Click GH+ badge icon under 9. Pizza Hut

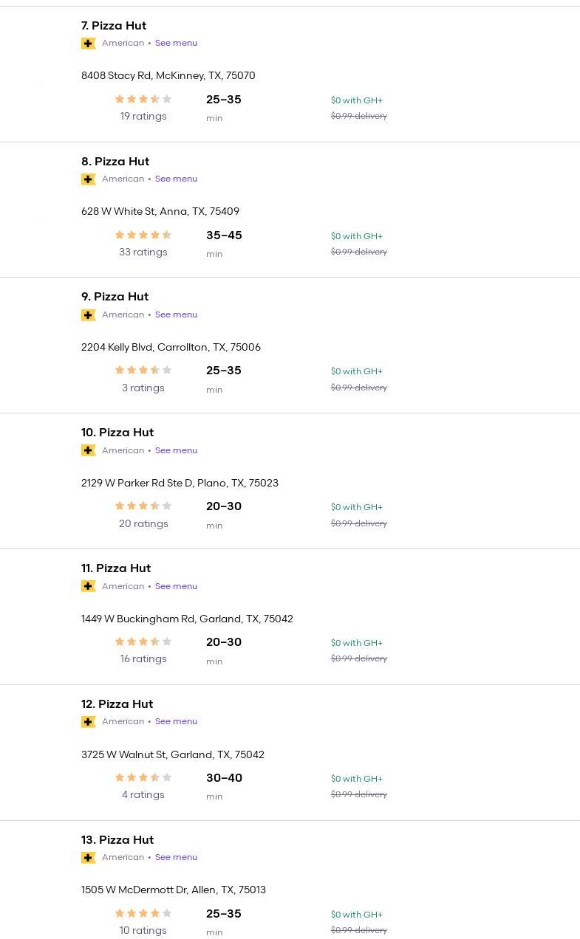pyautogui.click(x=89, y=315)
